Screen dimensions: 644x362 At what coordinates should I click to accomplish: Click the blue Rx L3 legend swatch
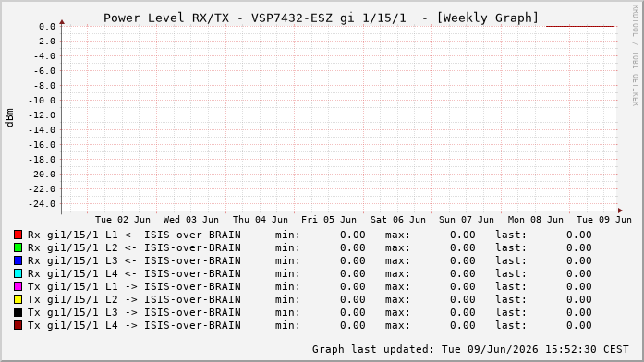click(x=18, y=260)
